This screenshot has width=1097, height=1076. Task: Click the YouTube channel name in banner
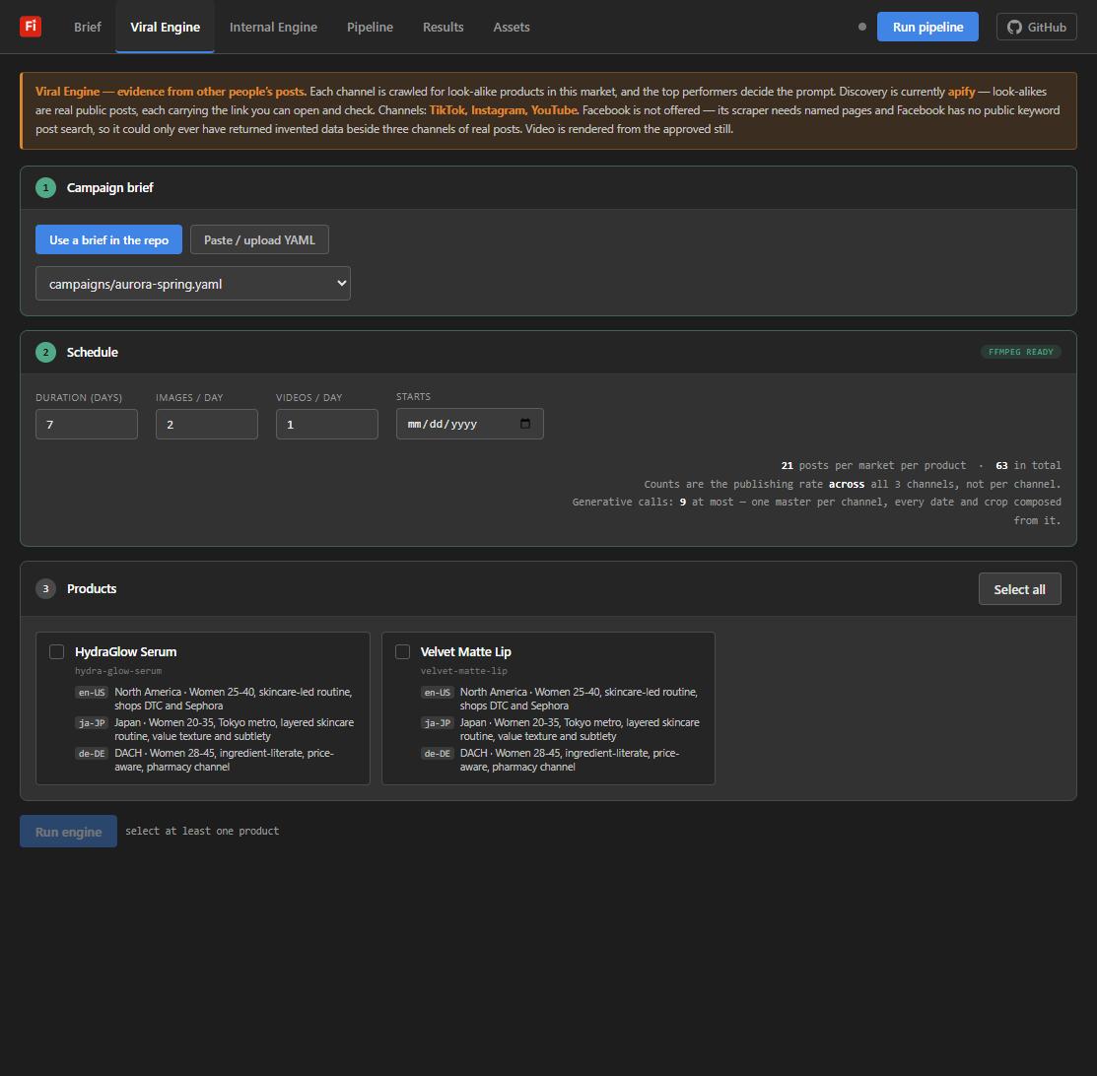(554, 109)
